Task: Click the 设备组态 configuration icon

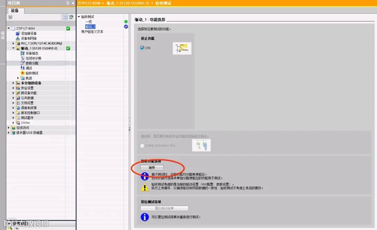Action: pyautogui.click(x=23, y=53)
